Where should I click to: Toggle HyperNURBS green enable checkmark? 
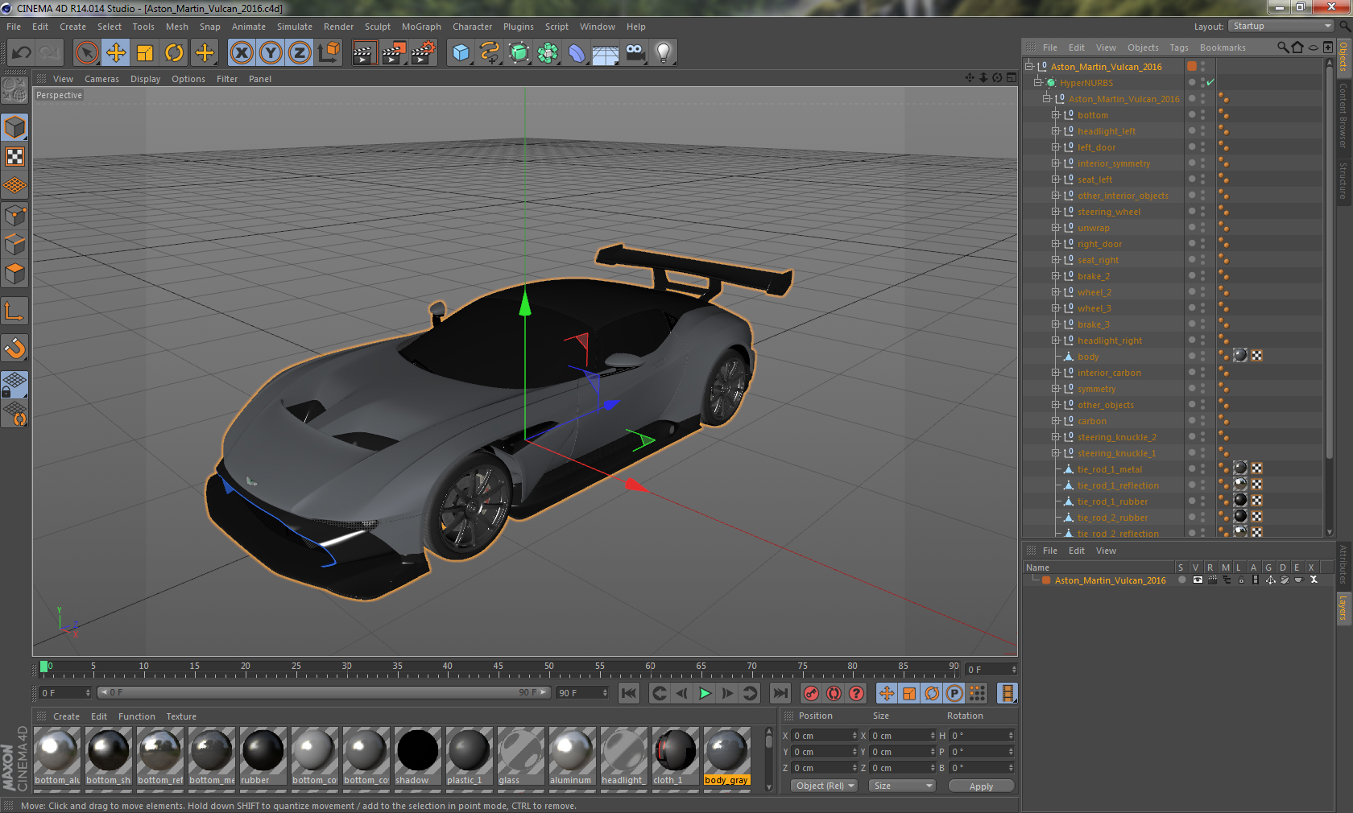tap(1210, 83)
